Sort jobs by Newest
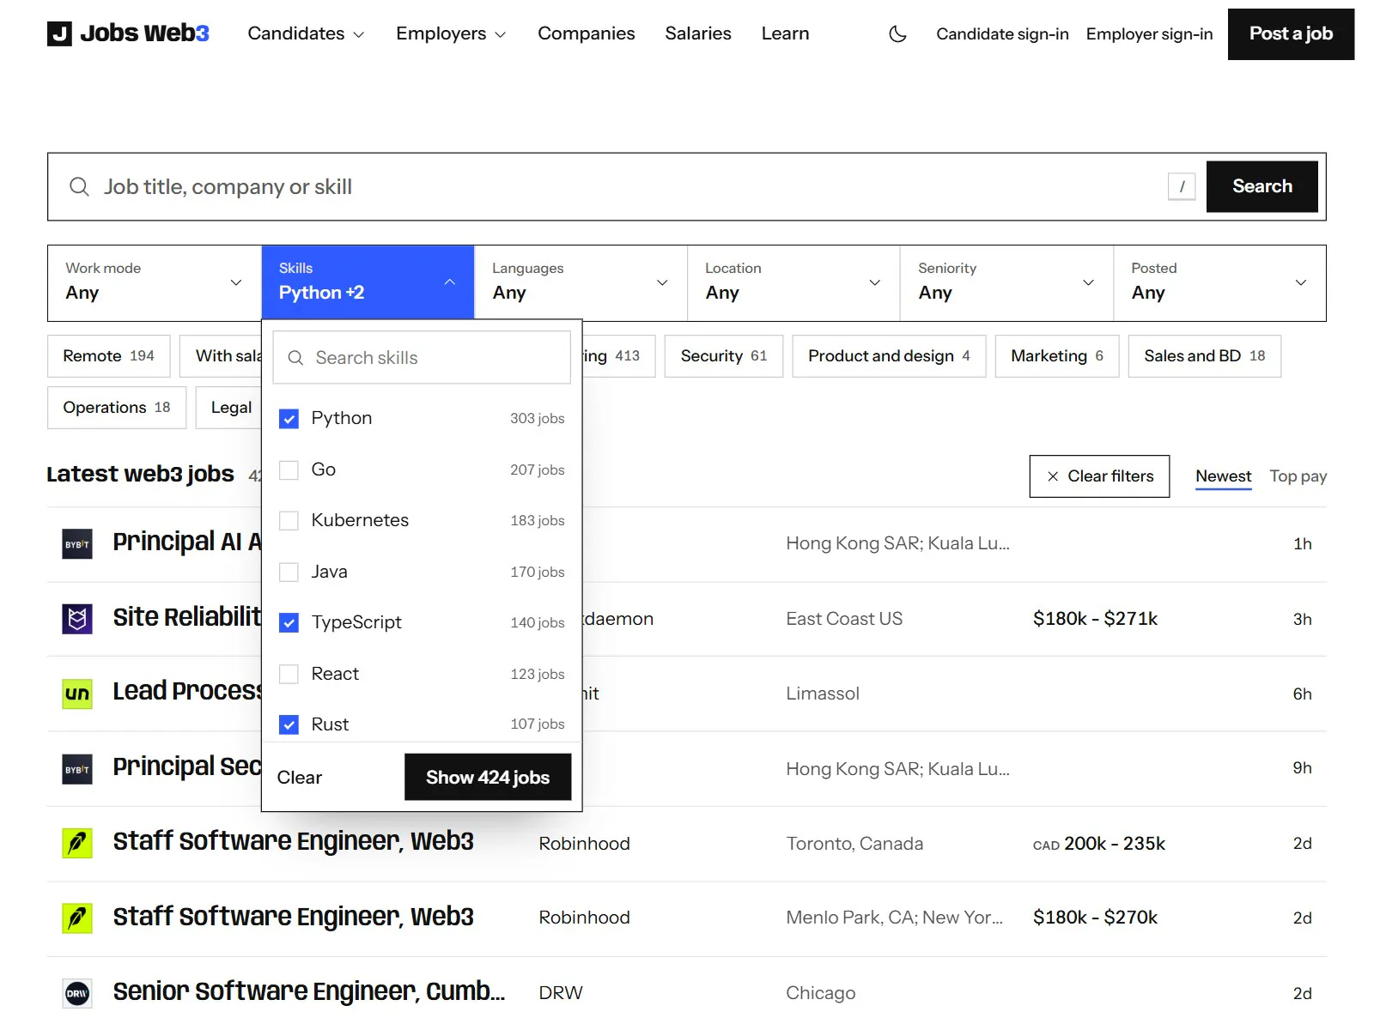Image resolution: width=1374 pixels, height=1030 pixels. point(1223,476)
